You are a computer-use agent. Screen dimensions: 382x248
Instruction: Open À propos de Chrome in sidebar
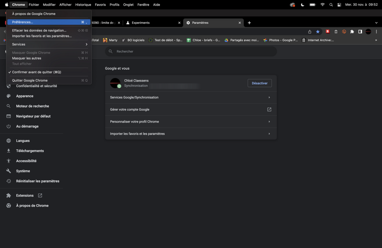(32, 206)
